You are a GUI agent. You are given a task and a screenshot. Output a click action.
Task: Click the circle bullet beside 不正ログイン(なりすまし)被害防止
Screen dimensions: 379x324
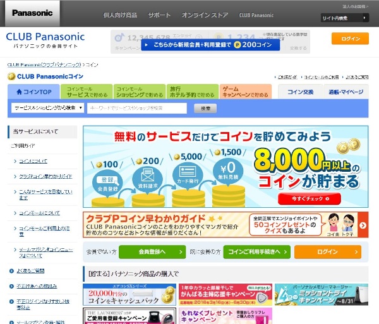pos(11,301)
